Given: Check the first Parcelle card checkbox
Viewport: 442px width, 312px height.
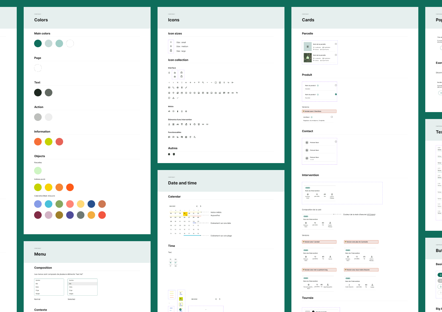Looking at the screenshot, I should (336, 44).
